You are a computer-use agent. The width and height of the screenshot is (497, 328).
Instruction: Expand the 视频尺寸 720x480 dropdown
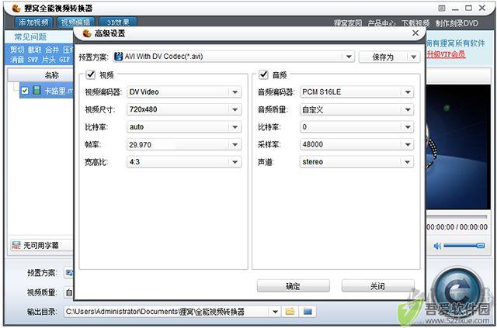[x=235, y=109]
